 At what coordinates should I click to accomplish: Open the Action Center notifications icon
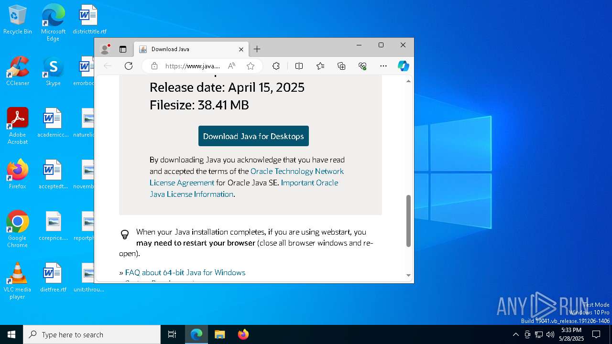click(596, 334)
